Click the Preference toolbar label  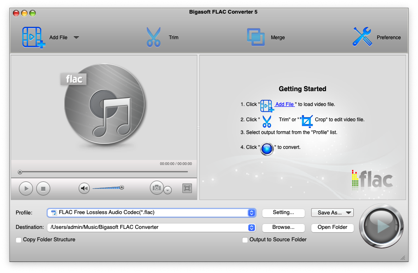(x=389, y=38)
